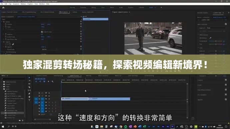Switch to the History tab

point(75,12)
